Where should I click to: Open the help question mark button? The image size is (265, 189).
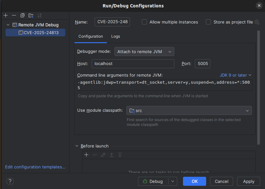click(10, 181)
